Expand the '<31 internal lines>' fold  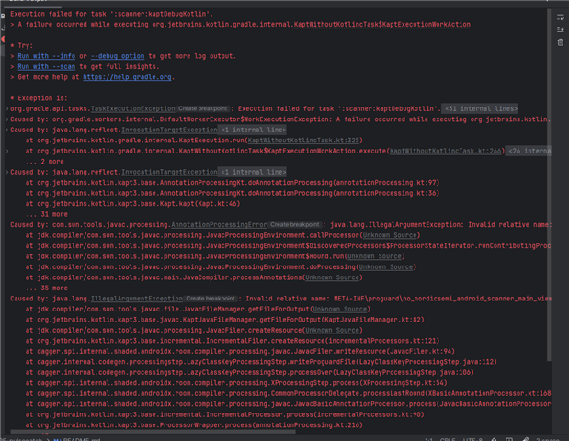pyautogui.click(x=481, y=108)
